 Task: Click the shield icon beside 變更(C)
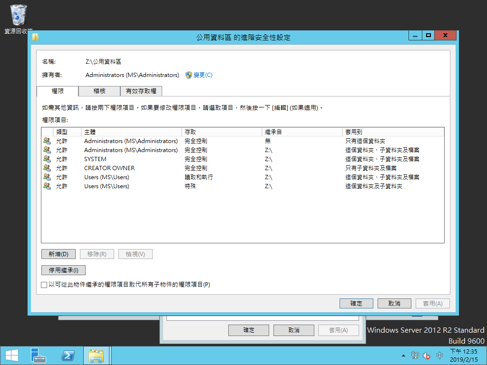(189, 75)
